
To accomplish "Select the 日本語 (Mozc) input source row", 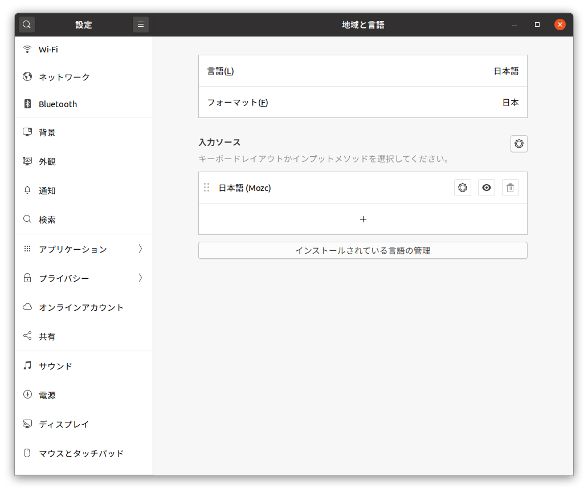I will pos(330,188).
